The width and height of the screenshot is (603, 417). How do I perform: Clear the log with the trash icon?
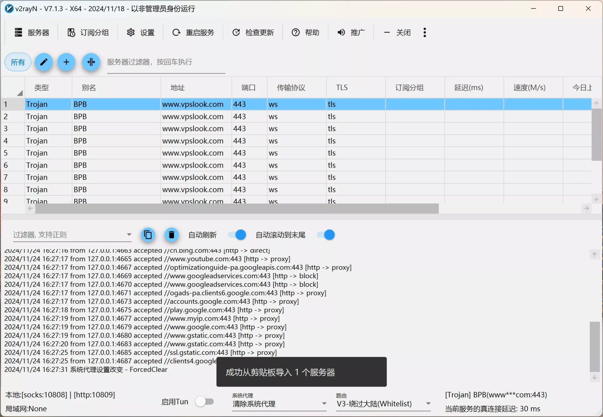click(172, 235)
